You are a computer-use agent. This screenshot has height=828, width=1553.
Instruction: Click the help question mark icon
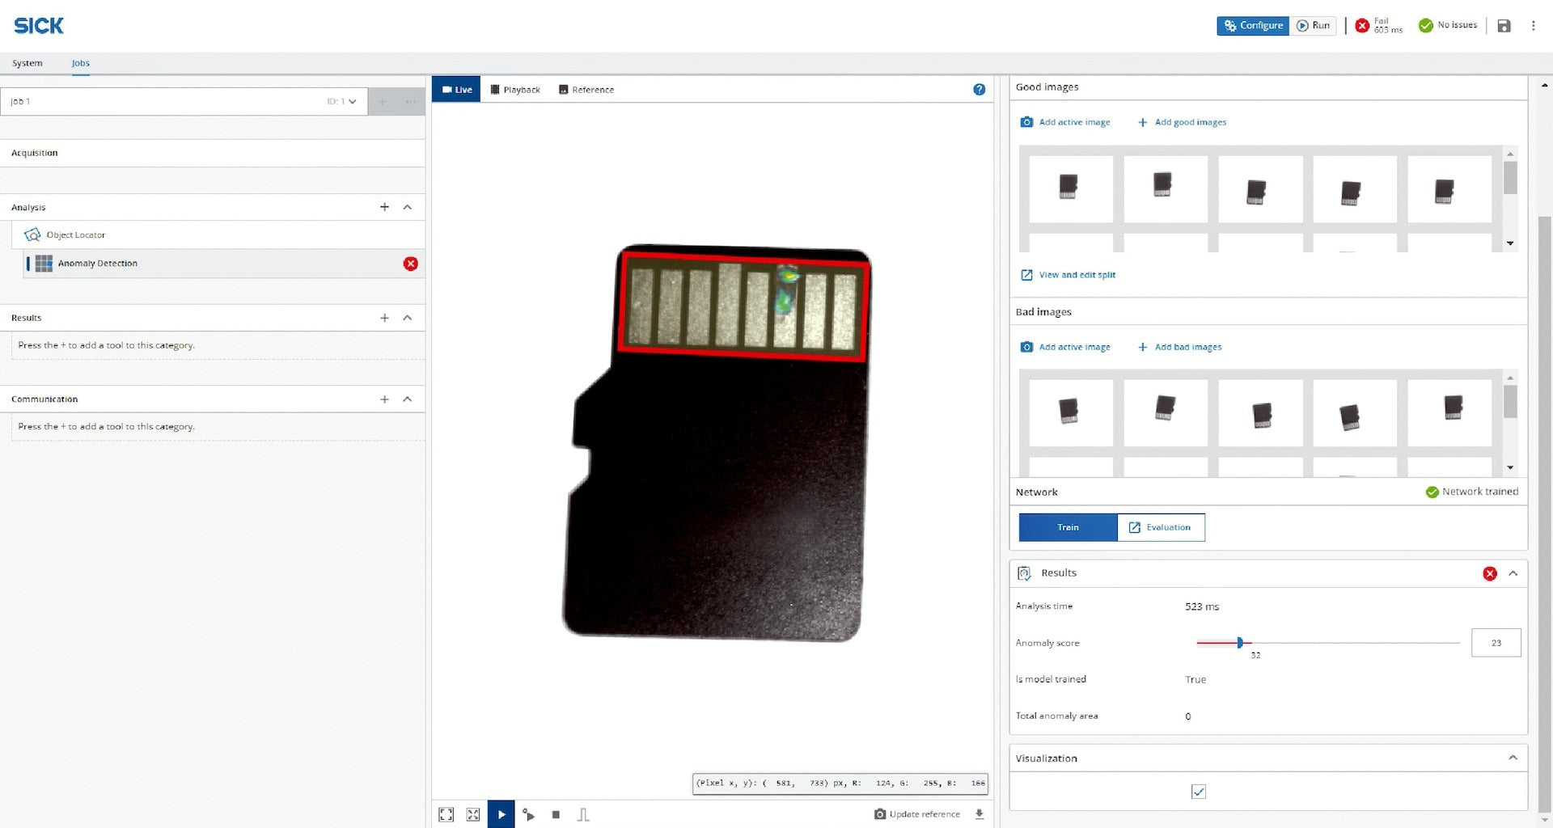pyautogui.click(x=979, y=90)
